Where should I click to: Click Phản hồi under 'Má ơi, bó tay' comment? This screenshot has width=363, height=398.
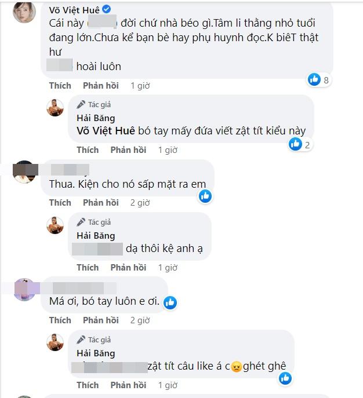click(101, 320)
